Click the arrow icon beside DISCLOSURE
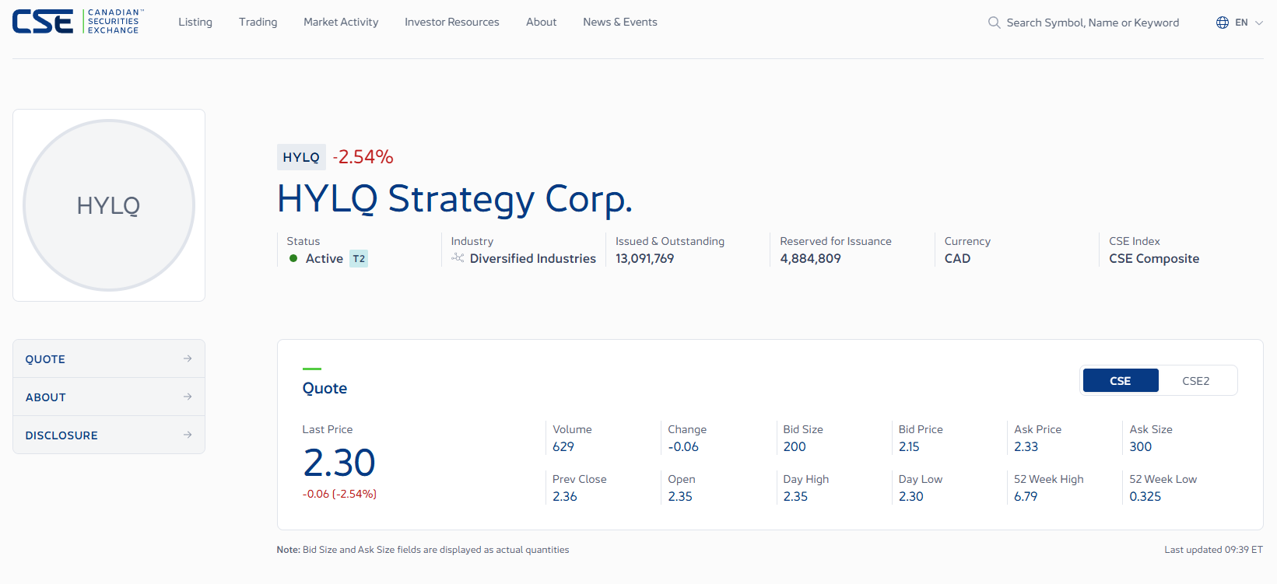The height and width of the screenshot is (584, 1277). point(188,435)
